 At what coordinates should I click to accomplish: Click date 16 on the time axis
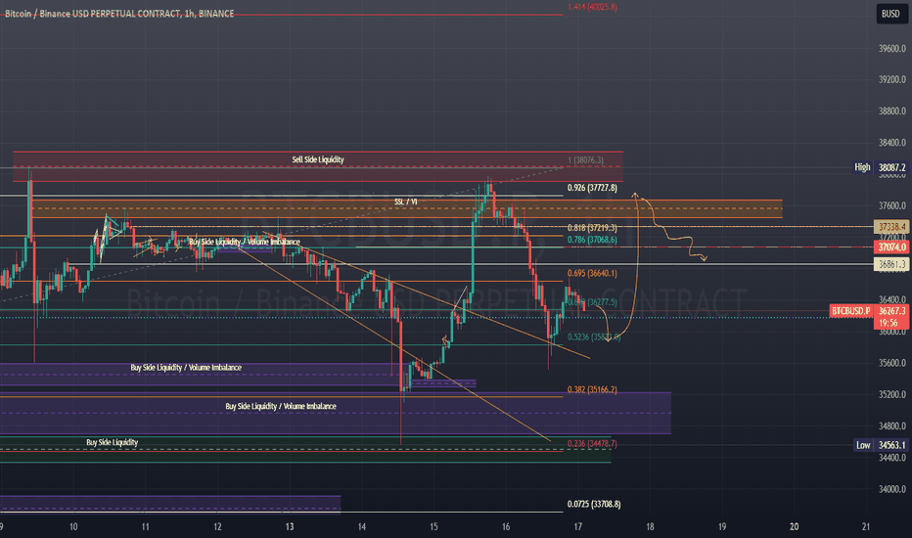tap(506, 527)
